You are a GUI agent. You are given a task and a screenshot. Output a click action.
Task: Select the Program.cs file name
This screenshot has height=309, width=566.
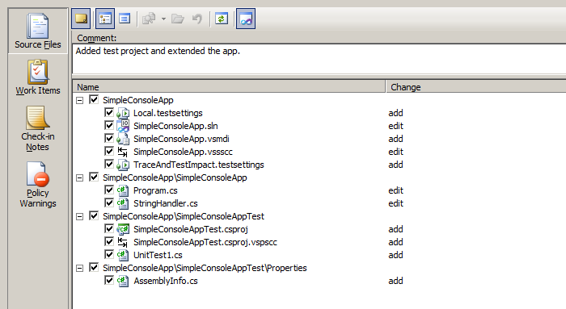pos(155,190)
